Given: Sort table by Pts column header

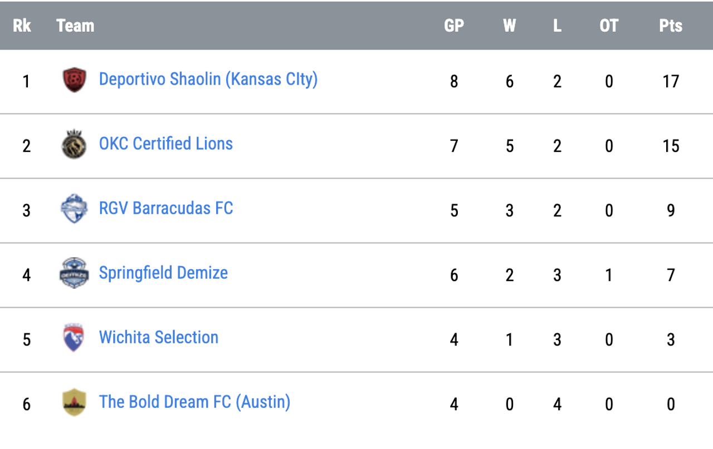Looking at the screenshot, I should coord(671,26).
